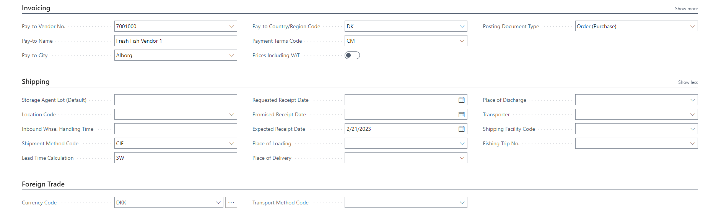The image size is (703, 217).
Task: Expand Shipment Method Code dropdown
Action: [x=231, y=143]
